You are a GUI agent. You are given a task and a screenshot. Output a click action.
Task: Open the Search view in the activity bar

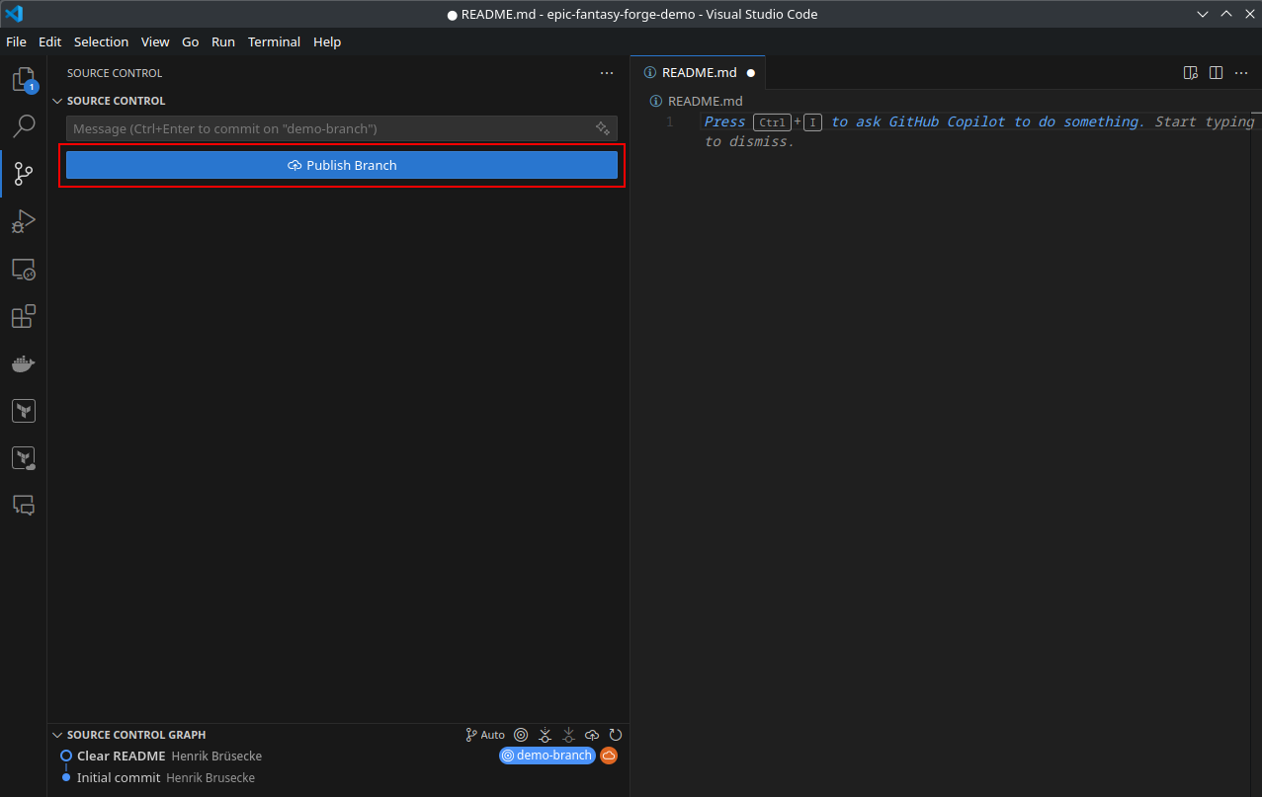[24, 126]
